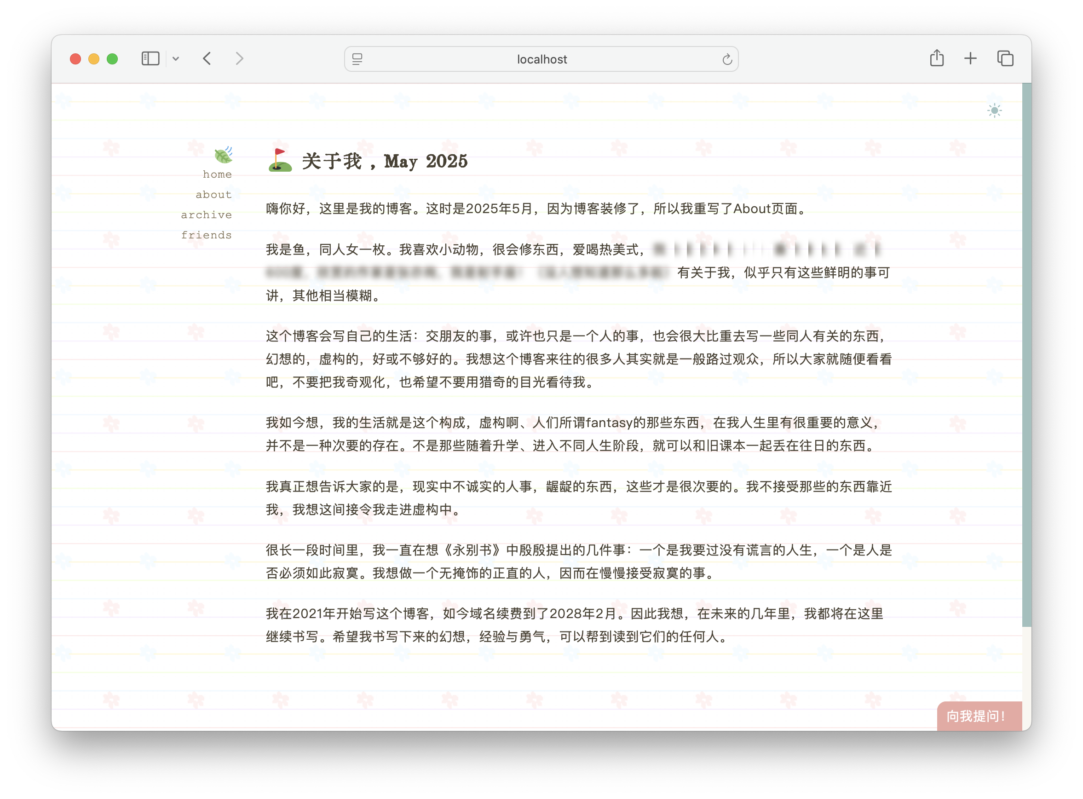1083x799 pixels.
Task: Click the golf flag emoji beside title
Action: (x=280, y=160)
